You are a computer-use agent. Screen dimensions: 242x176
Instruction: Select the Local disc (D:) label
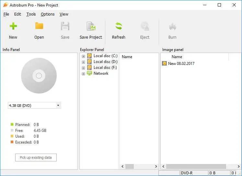point(106,62)
